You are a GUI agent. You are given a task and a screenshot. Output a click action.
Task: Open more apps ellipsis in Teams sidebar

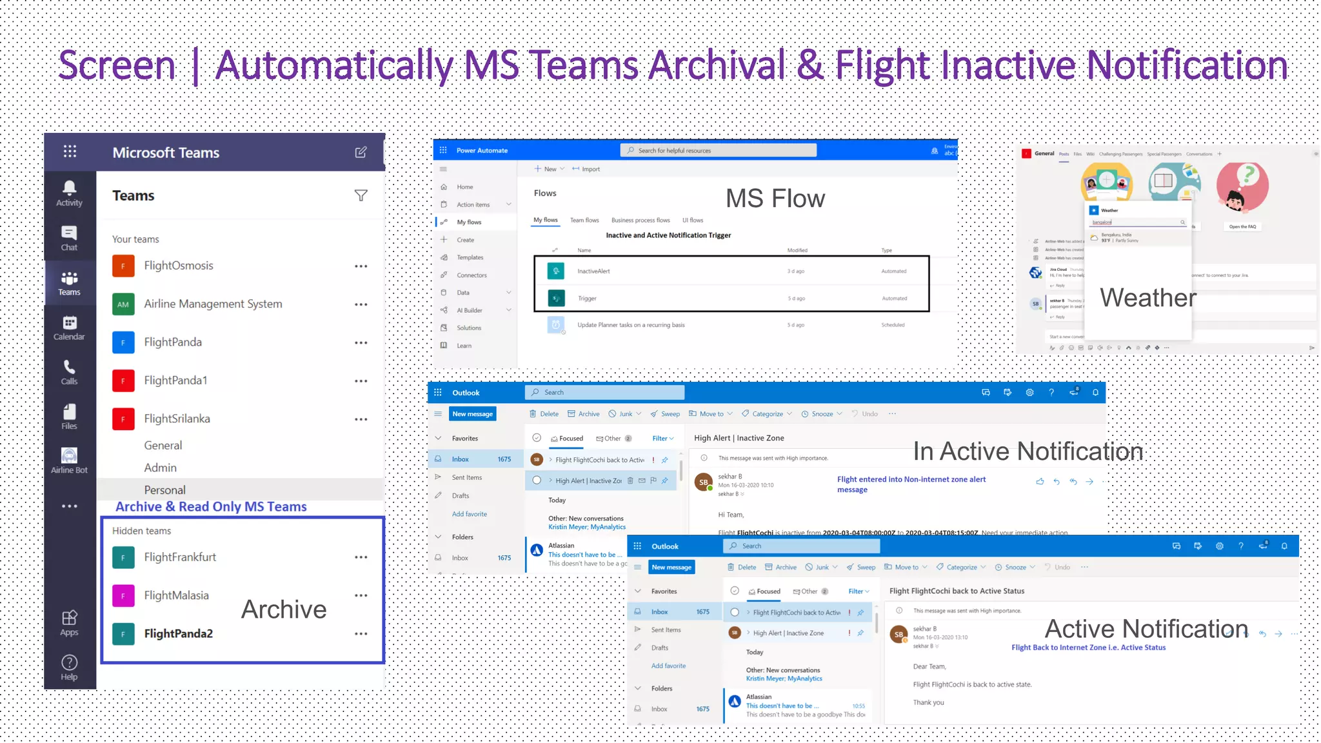[x=69, y=506]
